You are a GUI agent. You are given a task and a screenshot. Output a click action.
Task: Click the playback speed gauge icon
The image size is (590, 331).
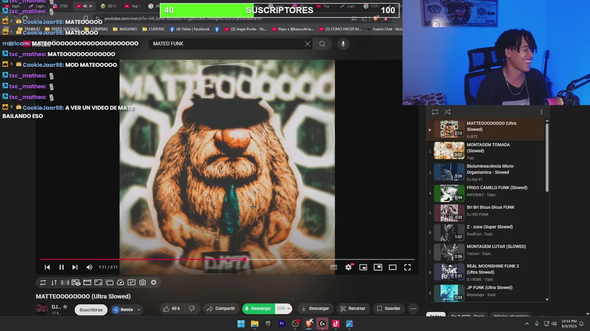coord(120,283)
